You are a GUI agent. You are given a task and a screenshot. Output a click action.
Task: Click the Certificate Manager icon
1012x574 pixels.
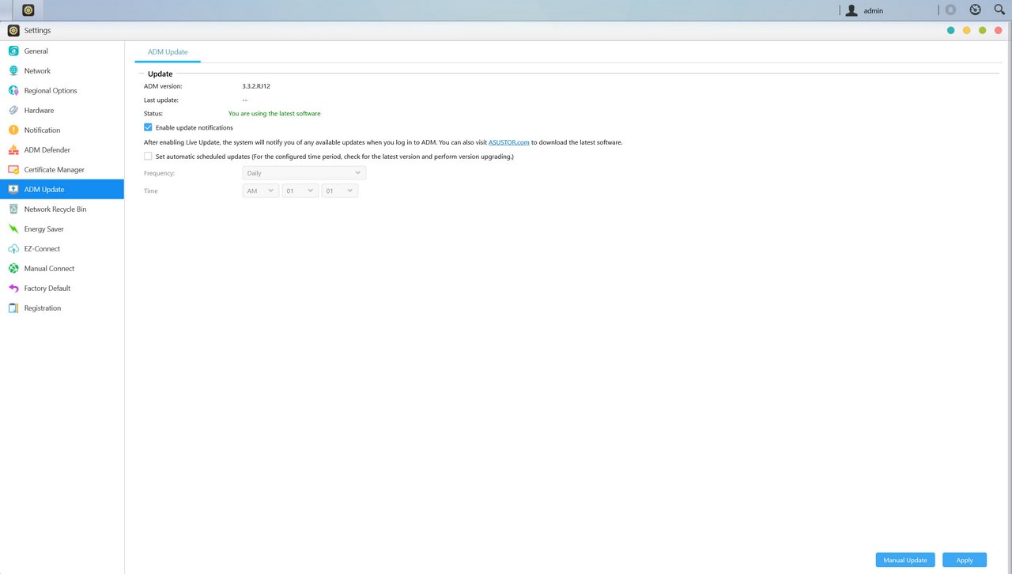coord(13,169)
